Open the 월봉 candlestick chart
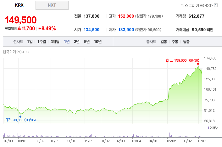Image resolution: width=222 pixels, height=147 pixels. [186, 42]
